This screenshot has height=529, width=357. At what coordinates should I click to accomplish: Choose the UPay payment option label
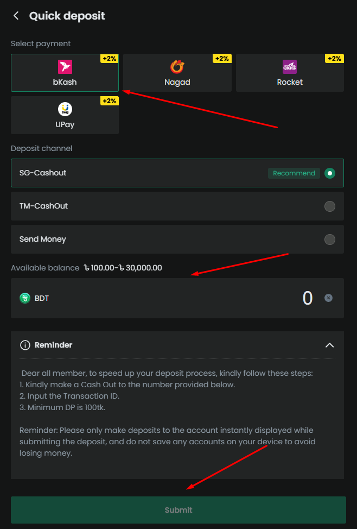[65, 124]
